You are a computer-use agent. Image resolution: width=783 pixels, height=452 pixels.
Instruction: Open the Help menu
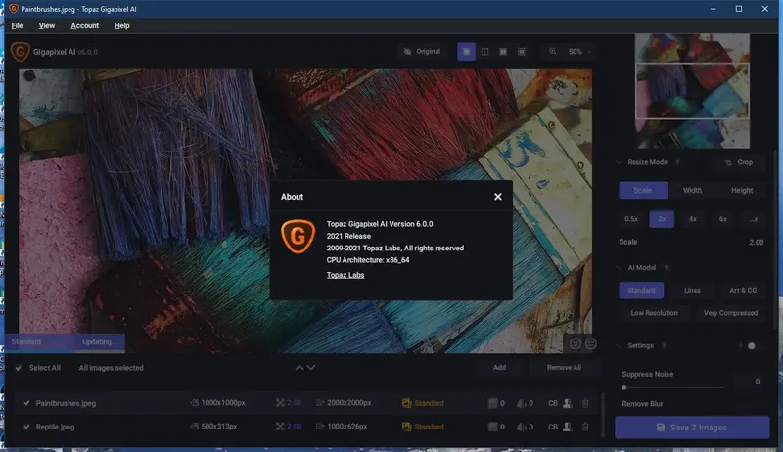121,26
